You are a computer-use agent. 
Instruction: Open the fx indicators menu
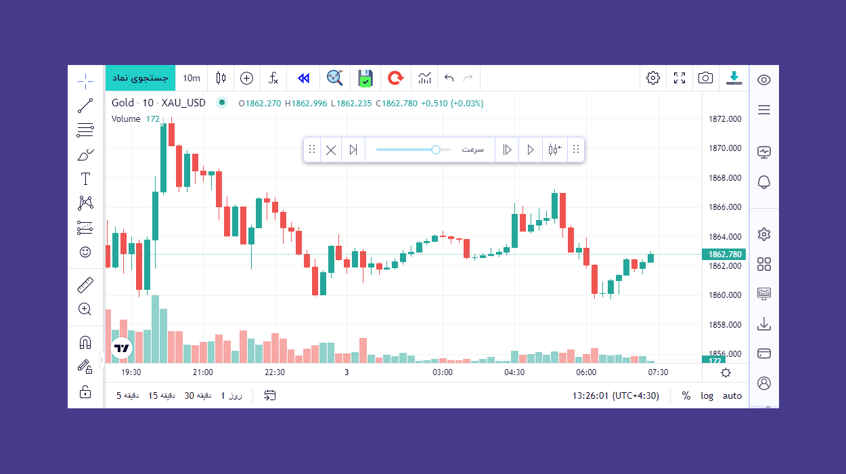coord(273,78)
